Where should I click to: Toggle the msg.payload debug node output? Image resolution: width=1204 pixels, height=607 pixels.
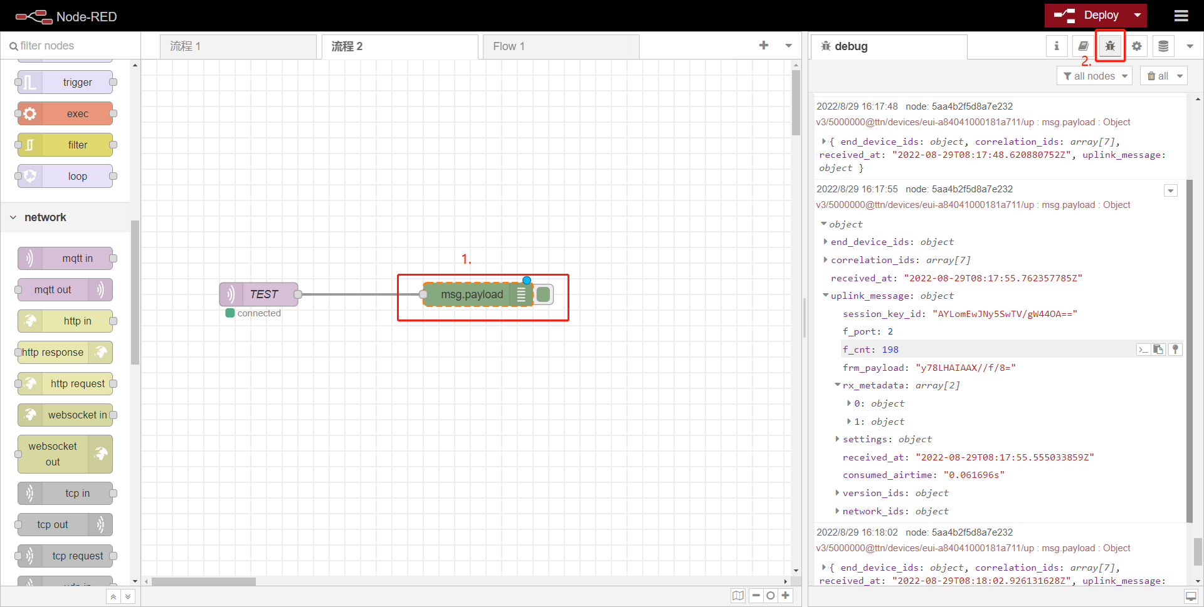tap(544, 294)
